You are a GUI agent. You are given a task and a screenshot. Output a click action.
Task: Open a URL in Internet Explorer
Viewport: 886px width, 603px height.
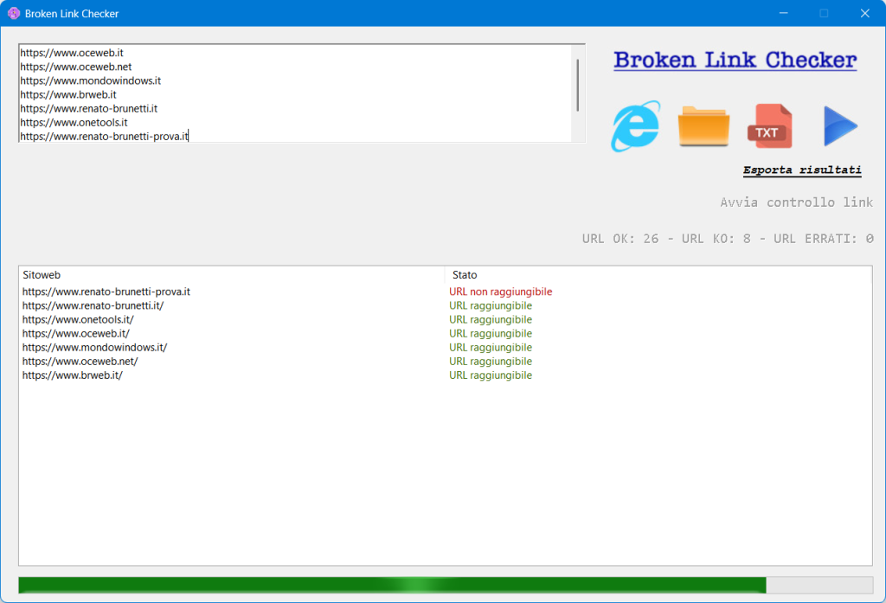[636, 126]
